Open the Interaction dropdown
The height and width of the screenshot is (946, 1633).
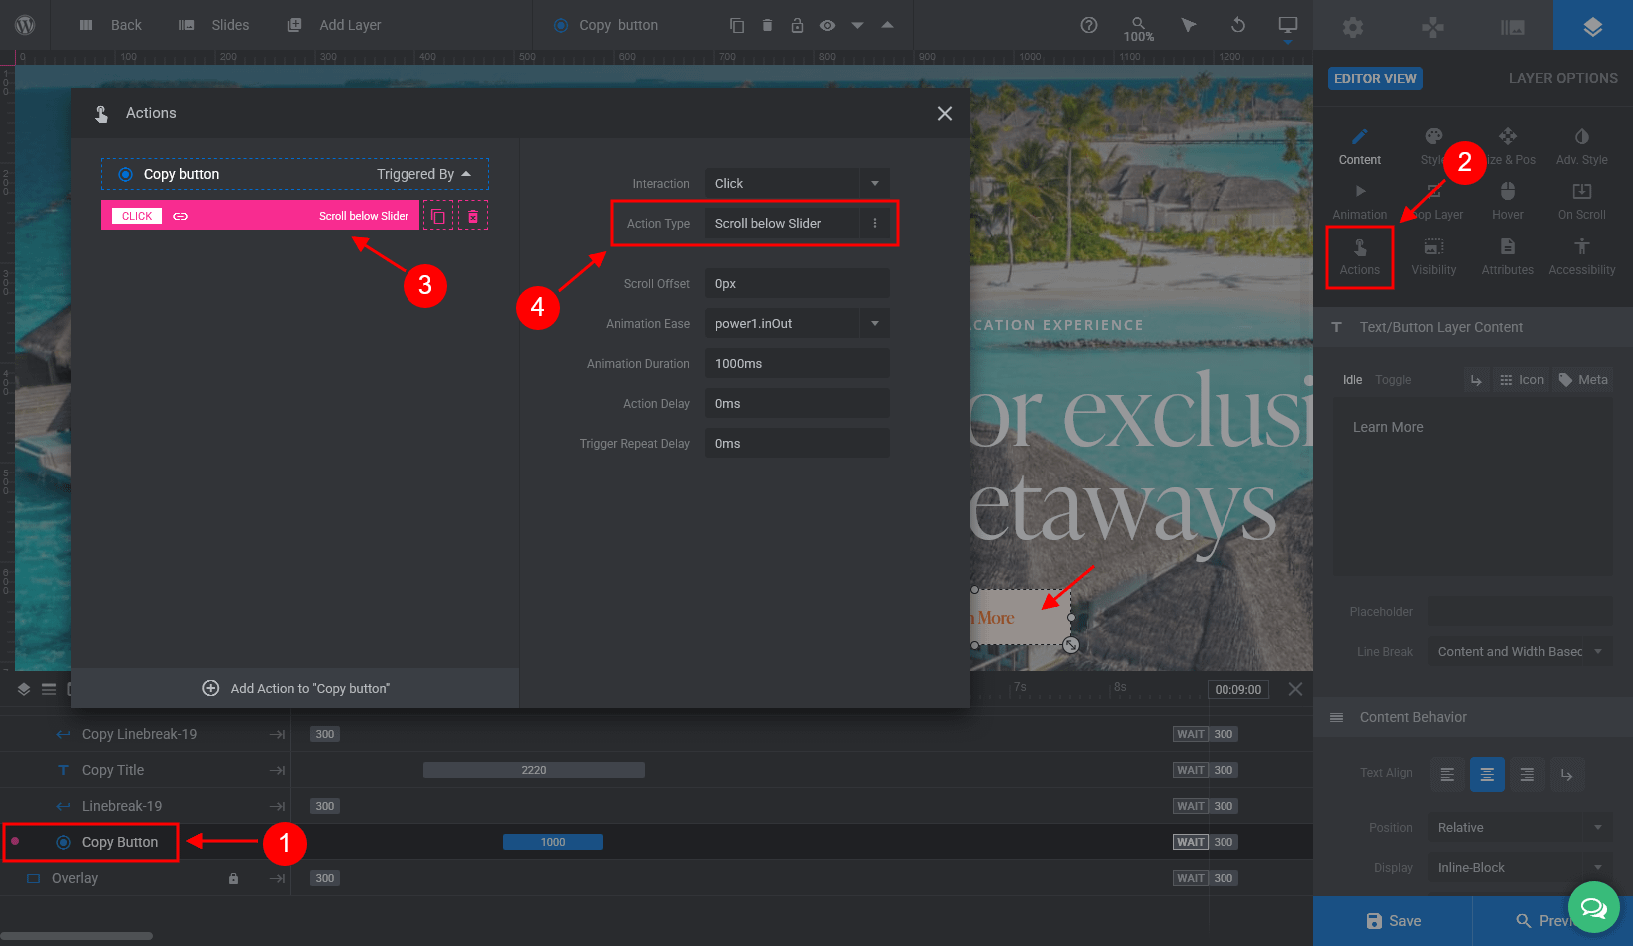coord(797,184)
